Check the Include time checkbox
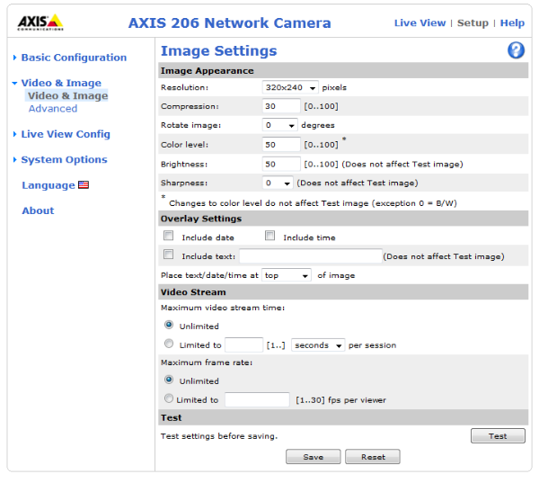Viewport: 539px width, 483px height. (269, 236)
